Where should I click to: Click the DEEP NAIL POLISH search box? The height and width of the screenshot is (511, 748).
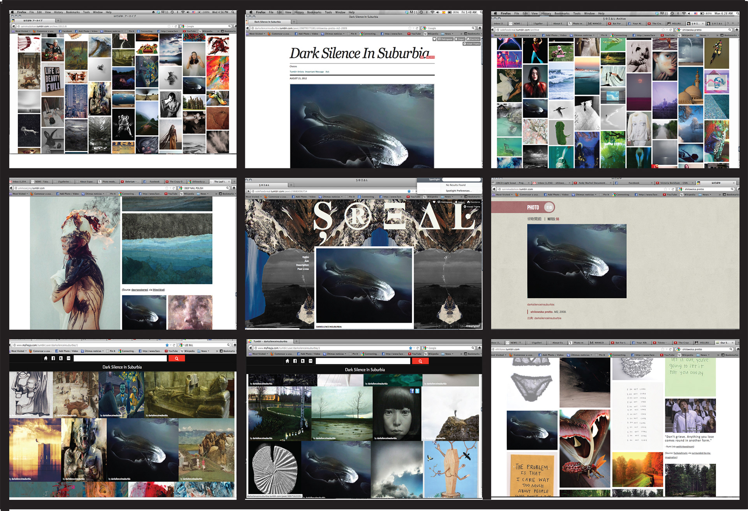pos(205,188)
